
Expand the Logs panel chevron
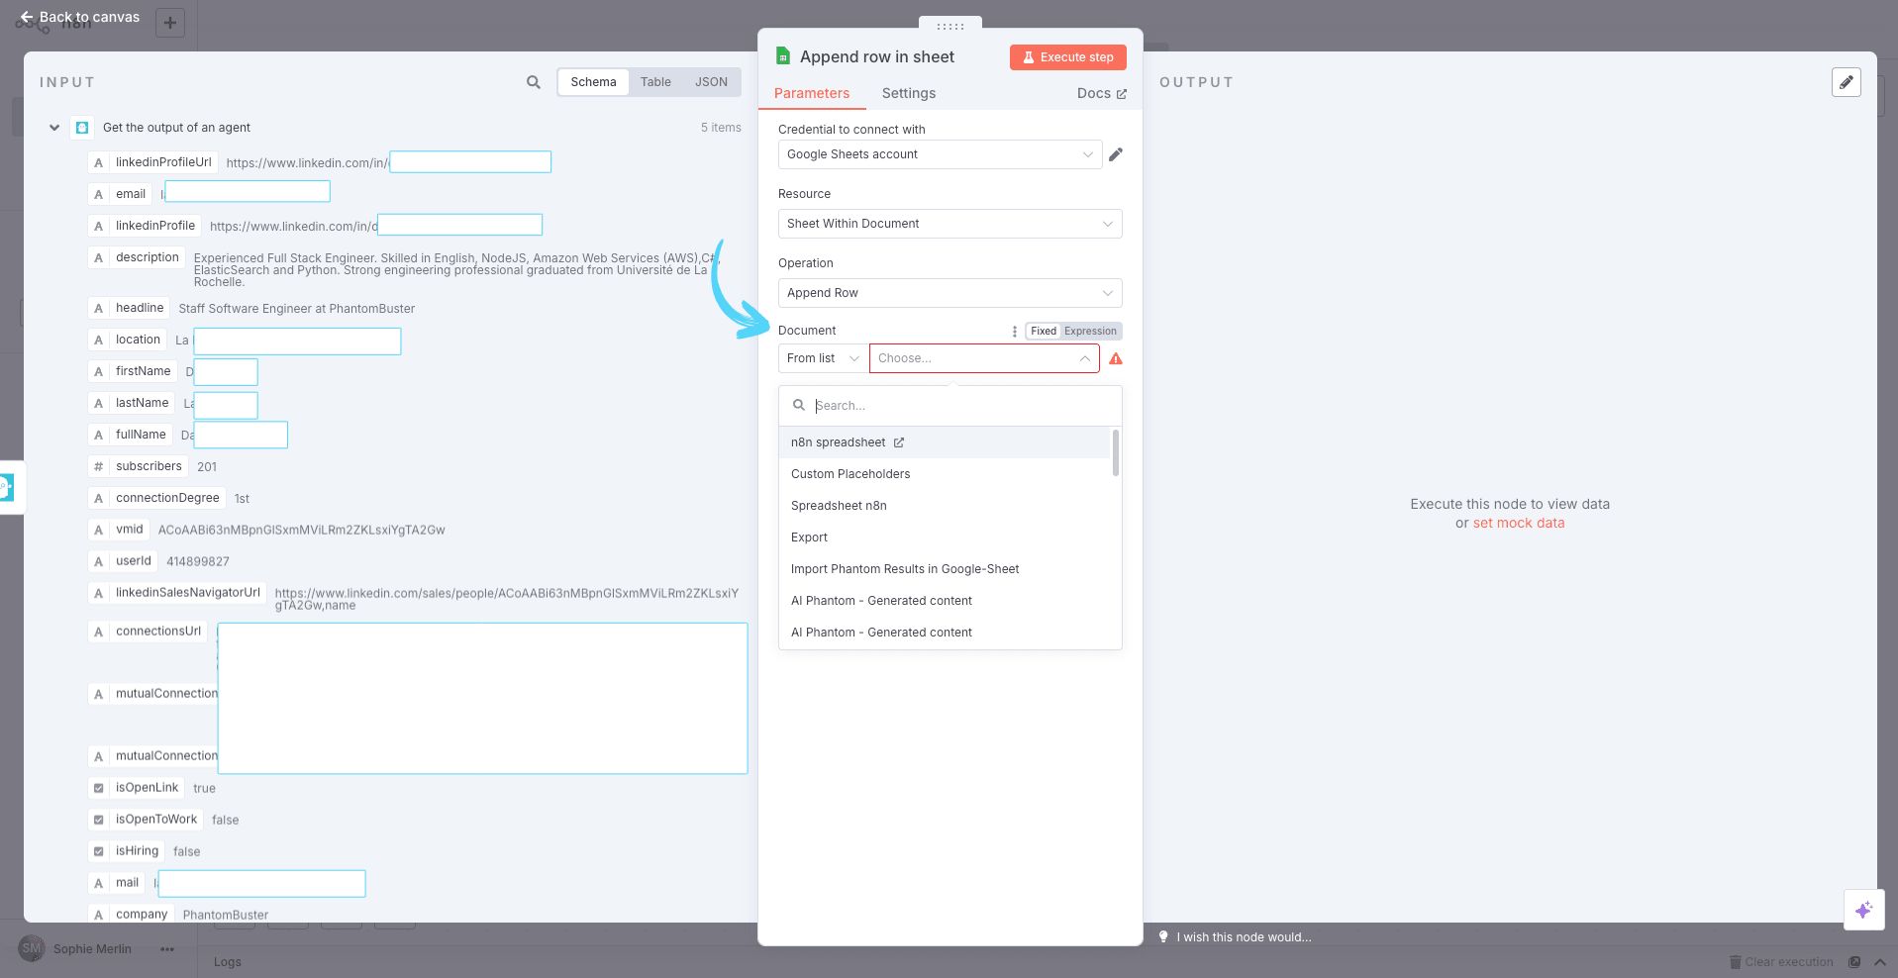[x=1879, y=962]
